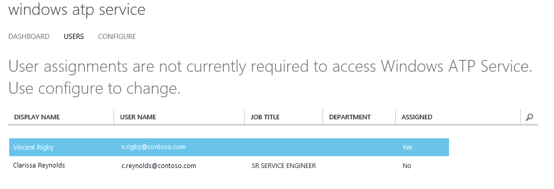Sort by Job Title column header
This screenshot has width=554, height=189.
click(265, 117)
